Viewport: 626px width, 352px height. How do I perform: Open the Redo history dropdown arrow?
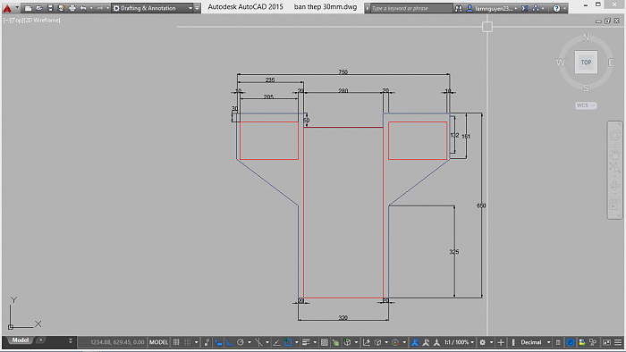click(108, 8)
